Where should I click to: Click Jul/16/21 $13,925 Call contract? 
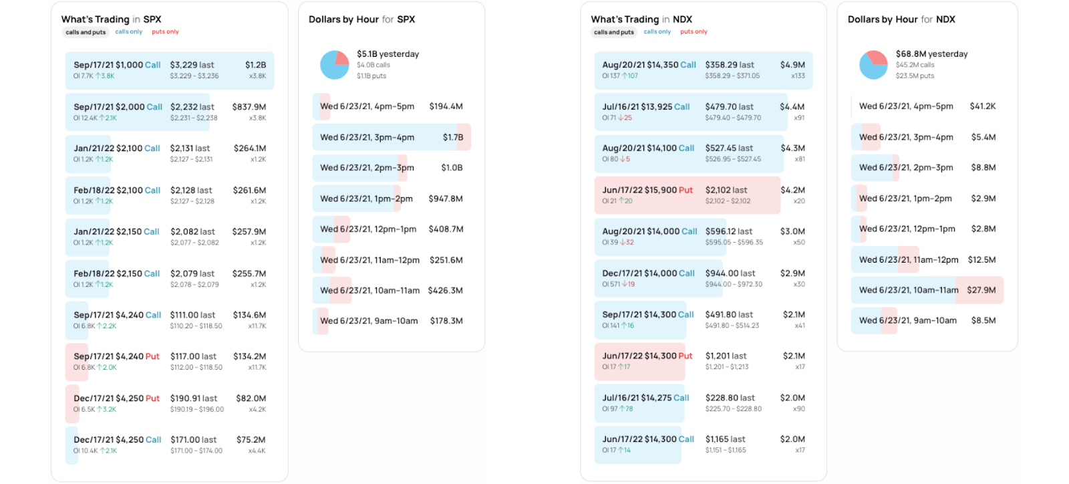tap(703, 112)
